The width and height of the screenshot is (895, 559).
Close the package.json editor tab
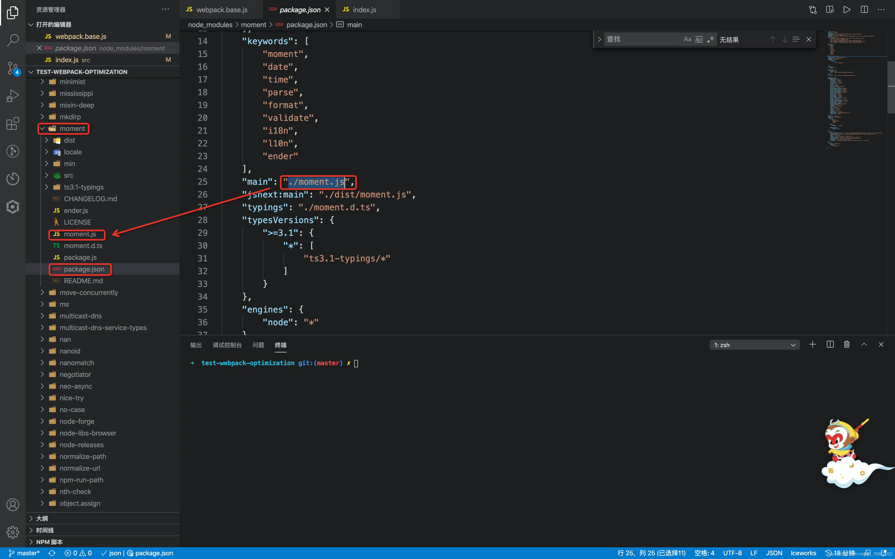pyautogui.click(x=327, y=10)
